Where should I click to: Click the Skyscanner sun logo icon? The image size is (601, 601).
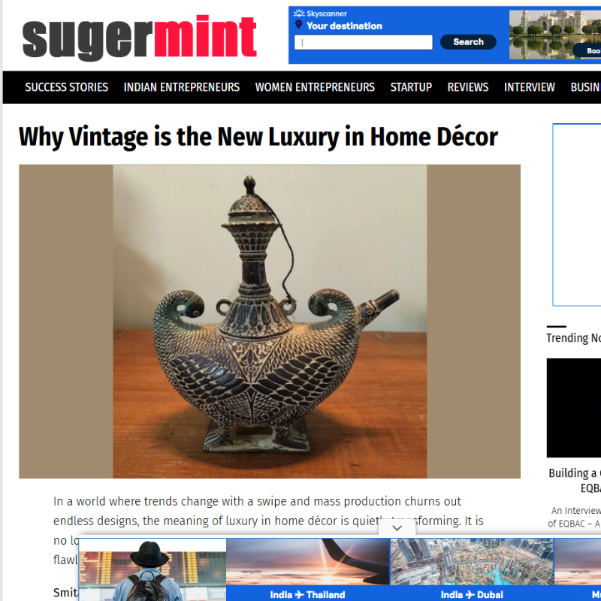click(298, 14)
